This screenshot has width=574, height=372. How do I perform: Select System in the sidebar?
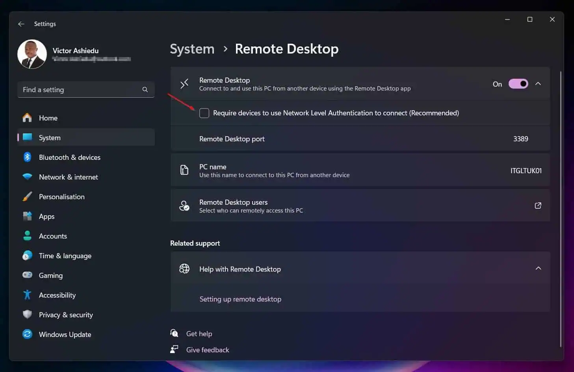pyautogui.click(x=86, y=138)
